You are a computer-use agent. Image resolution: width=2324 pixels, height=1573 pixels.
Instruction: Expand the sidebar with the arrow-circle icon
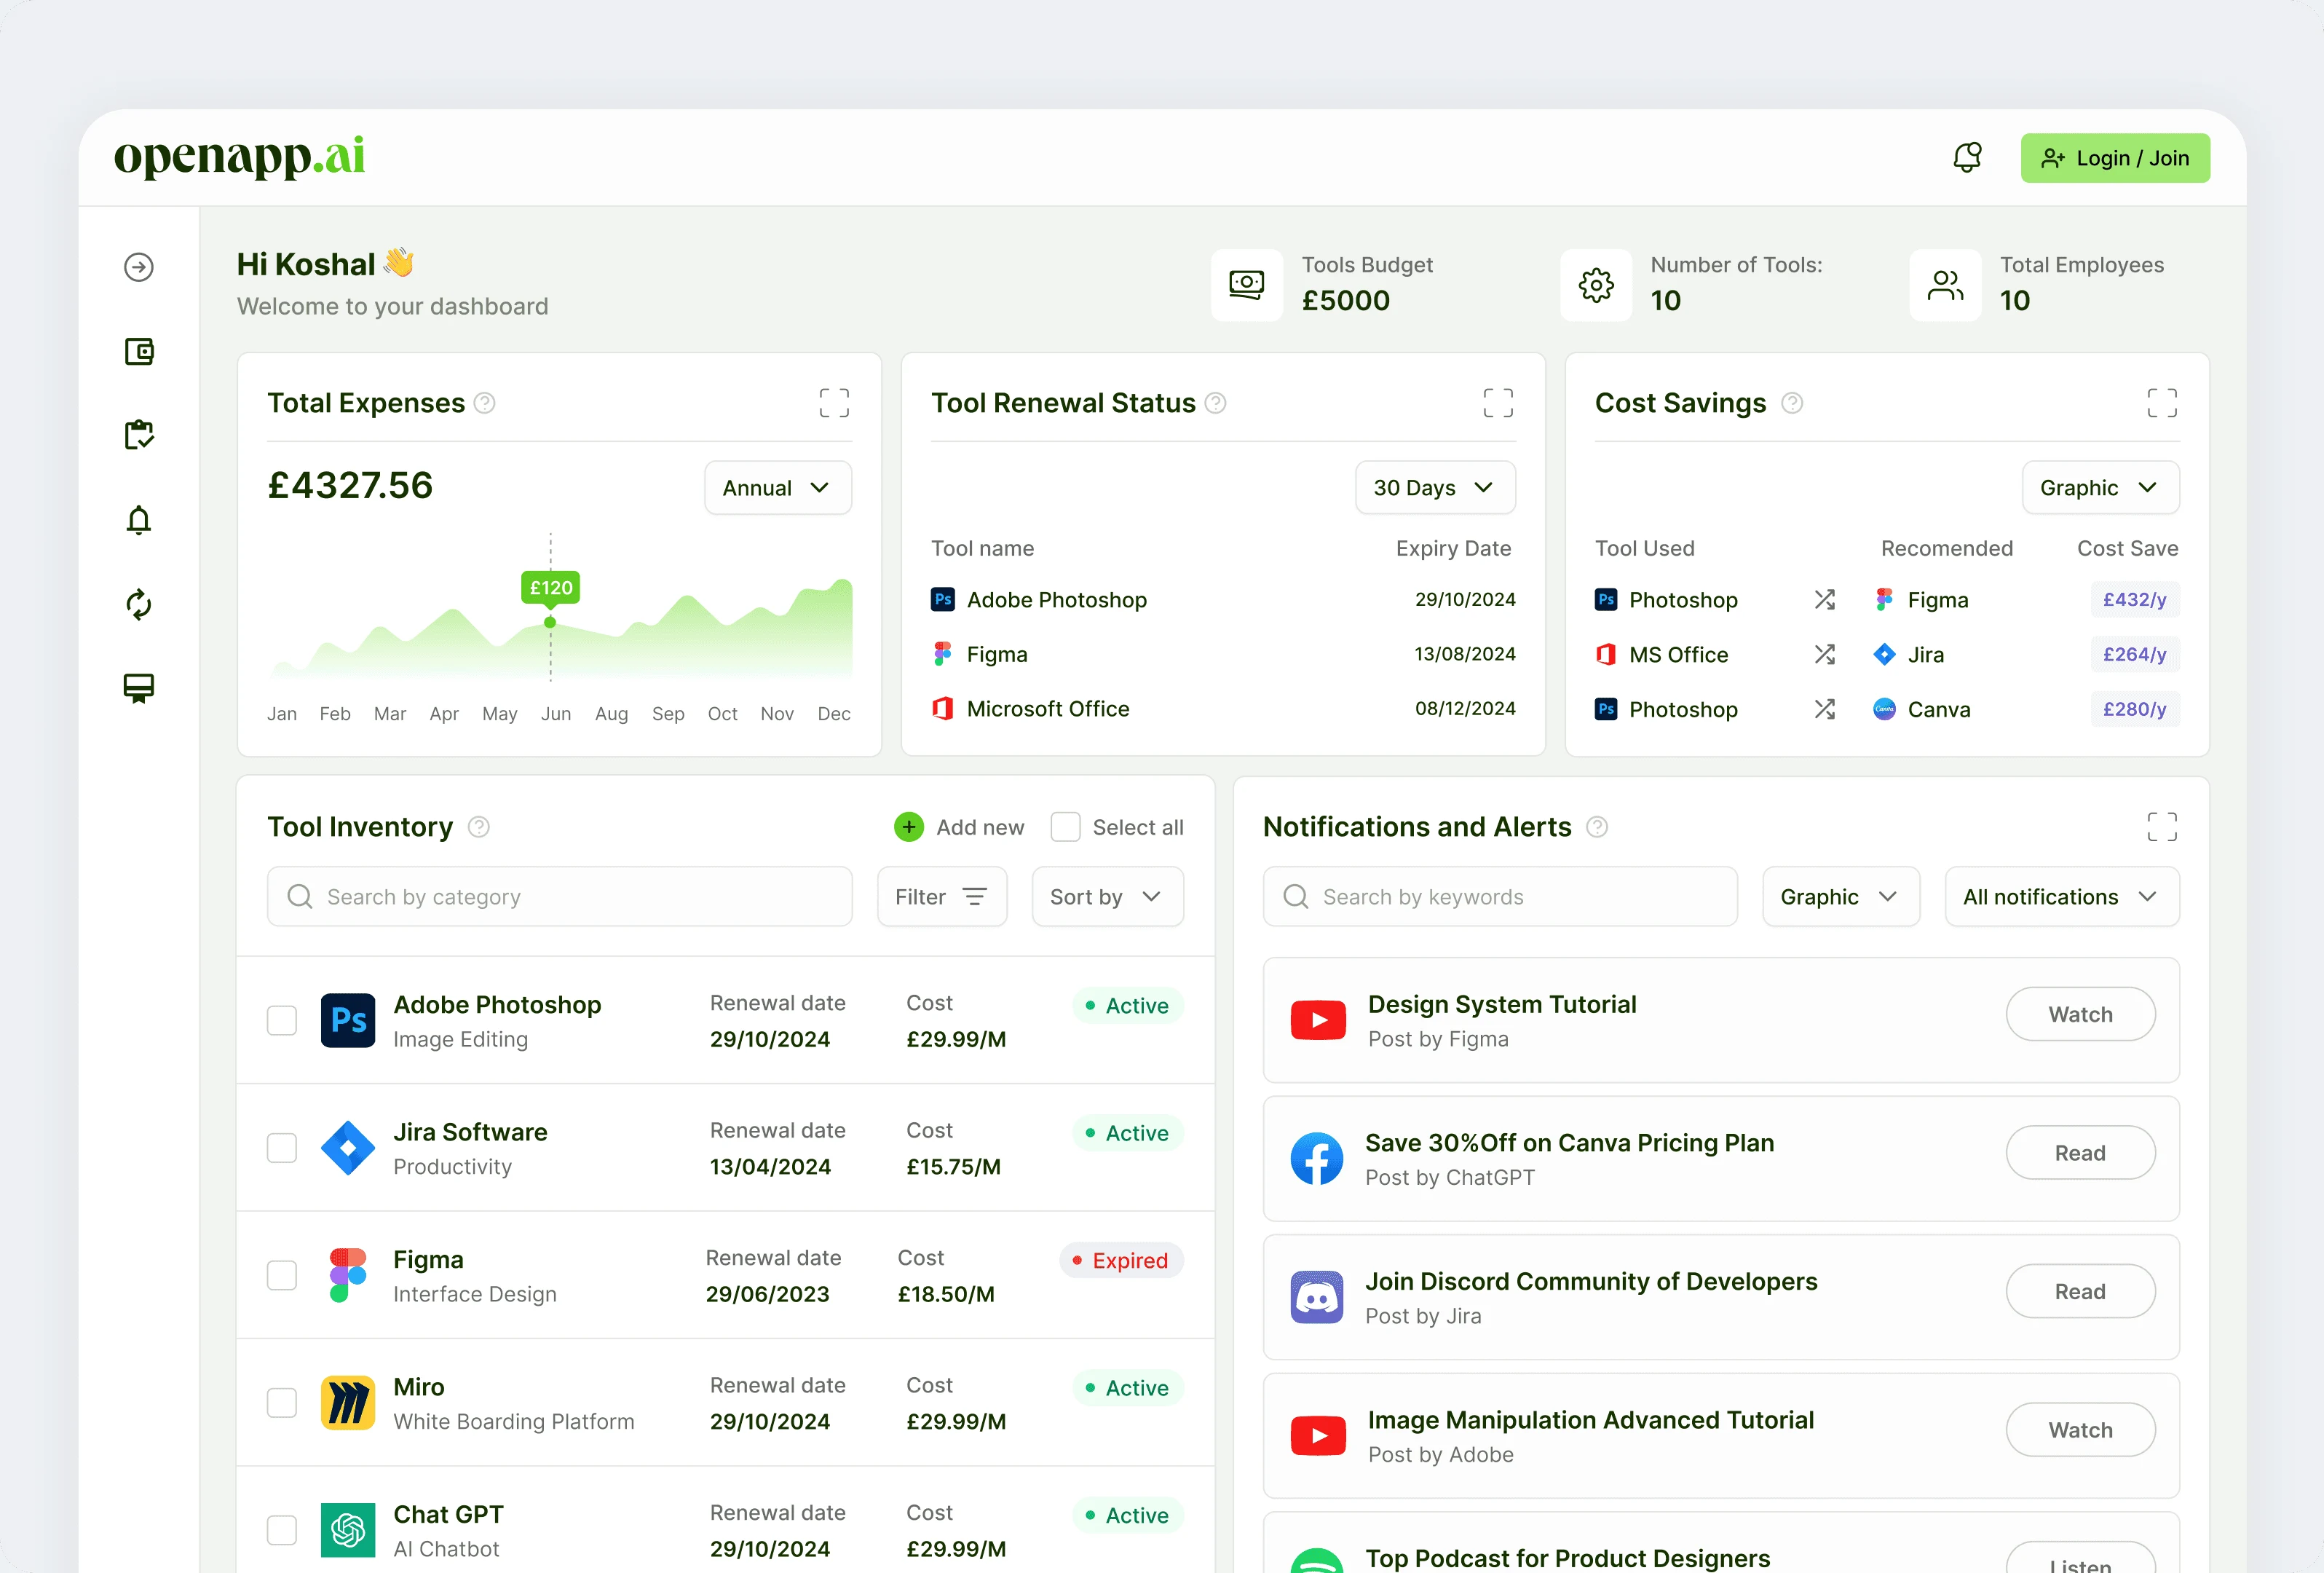click(x=139, y=267)
